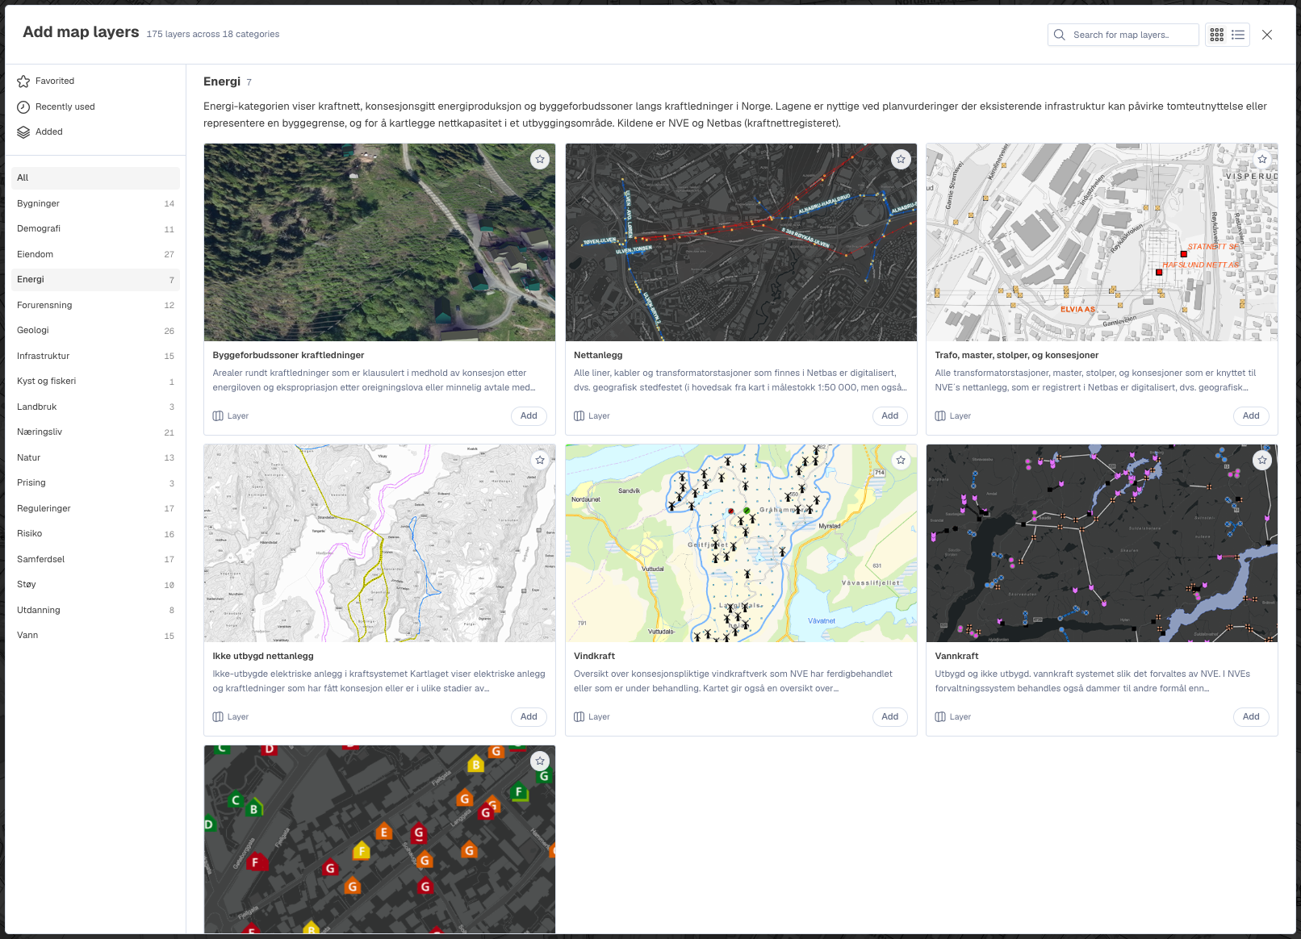Favorite the Trafo, master, stolper layer
The width and height of the screenshot is (1301, 939).
1262,159
